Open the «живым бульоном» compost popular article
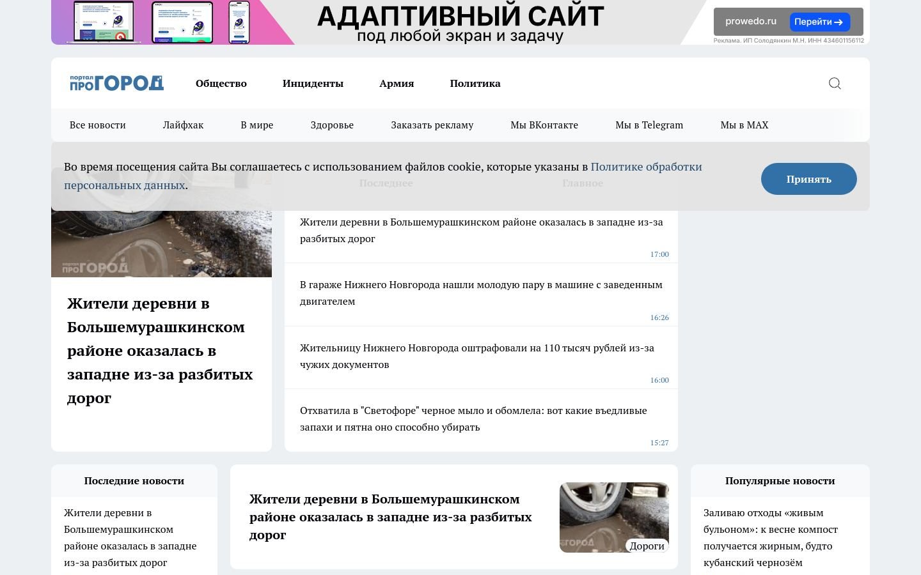 [x=771, y=538]
